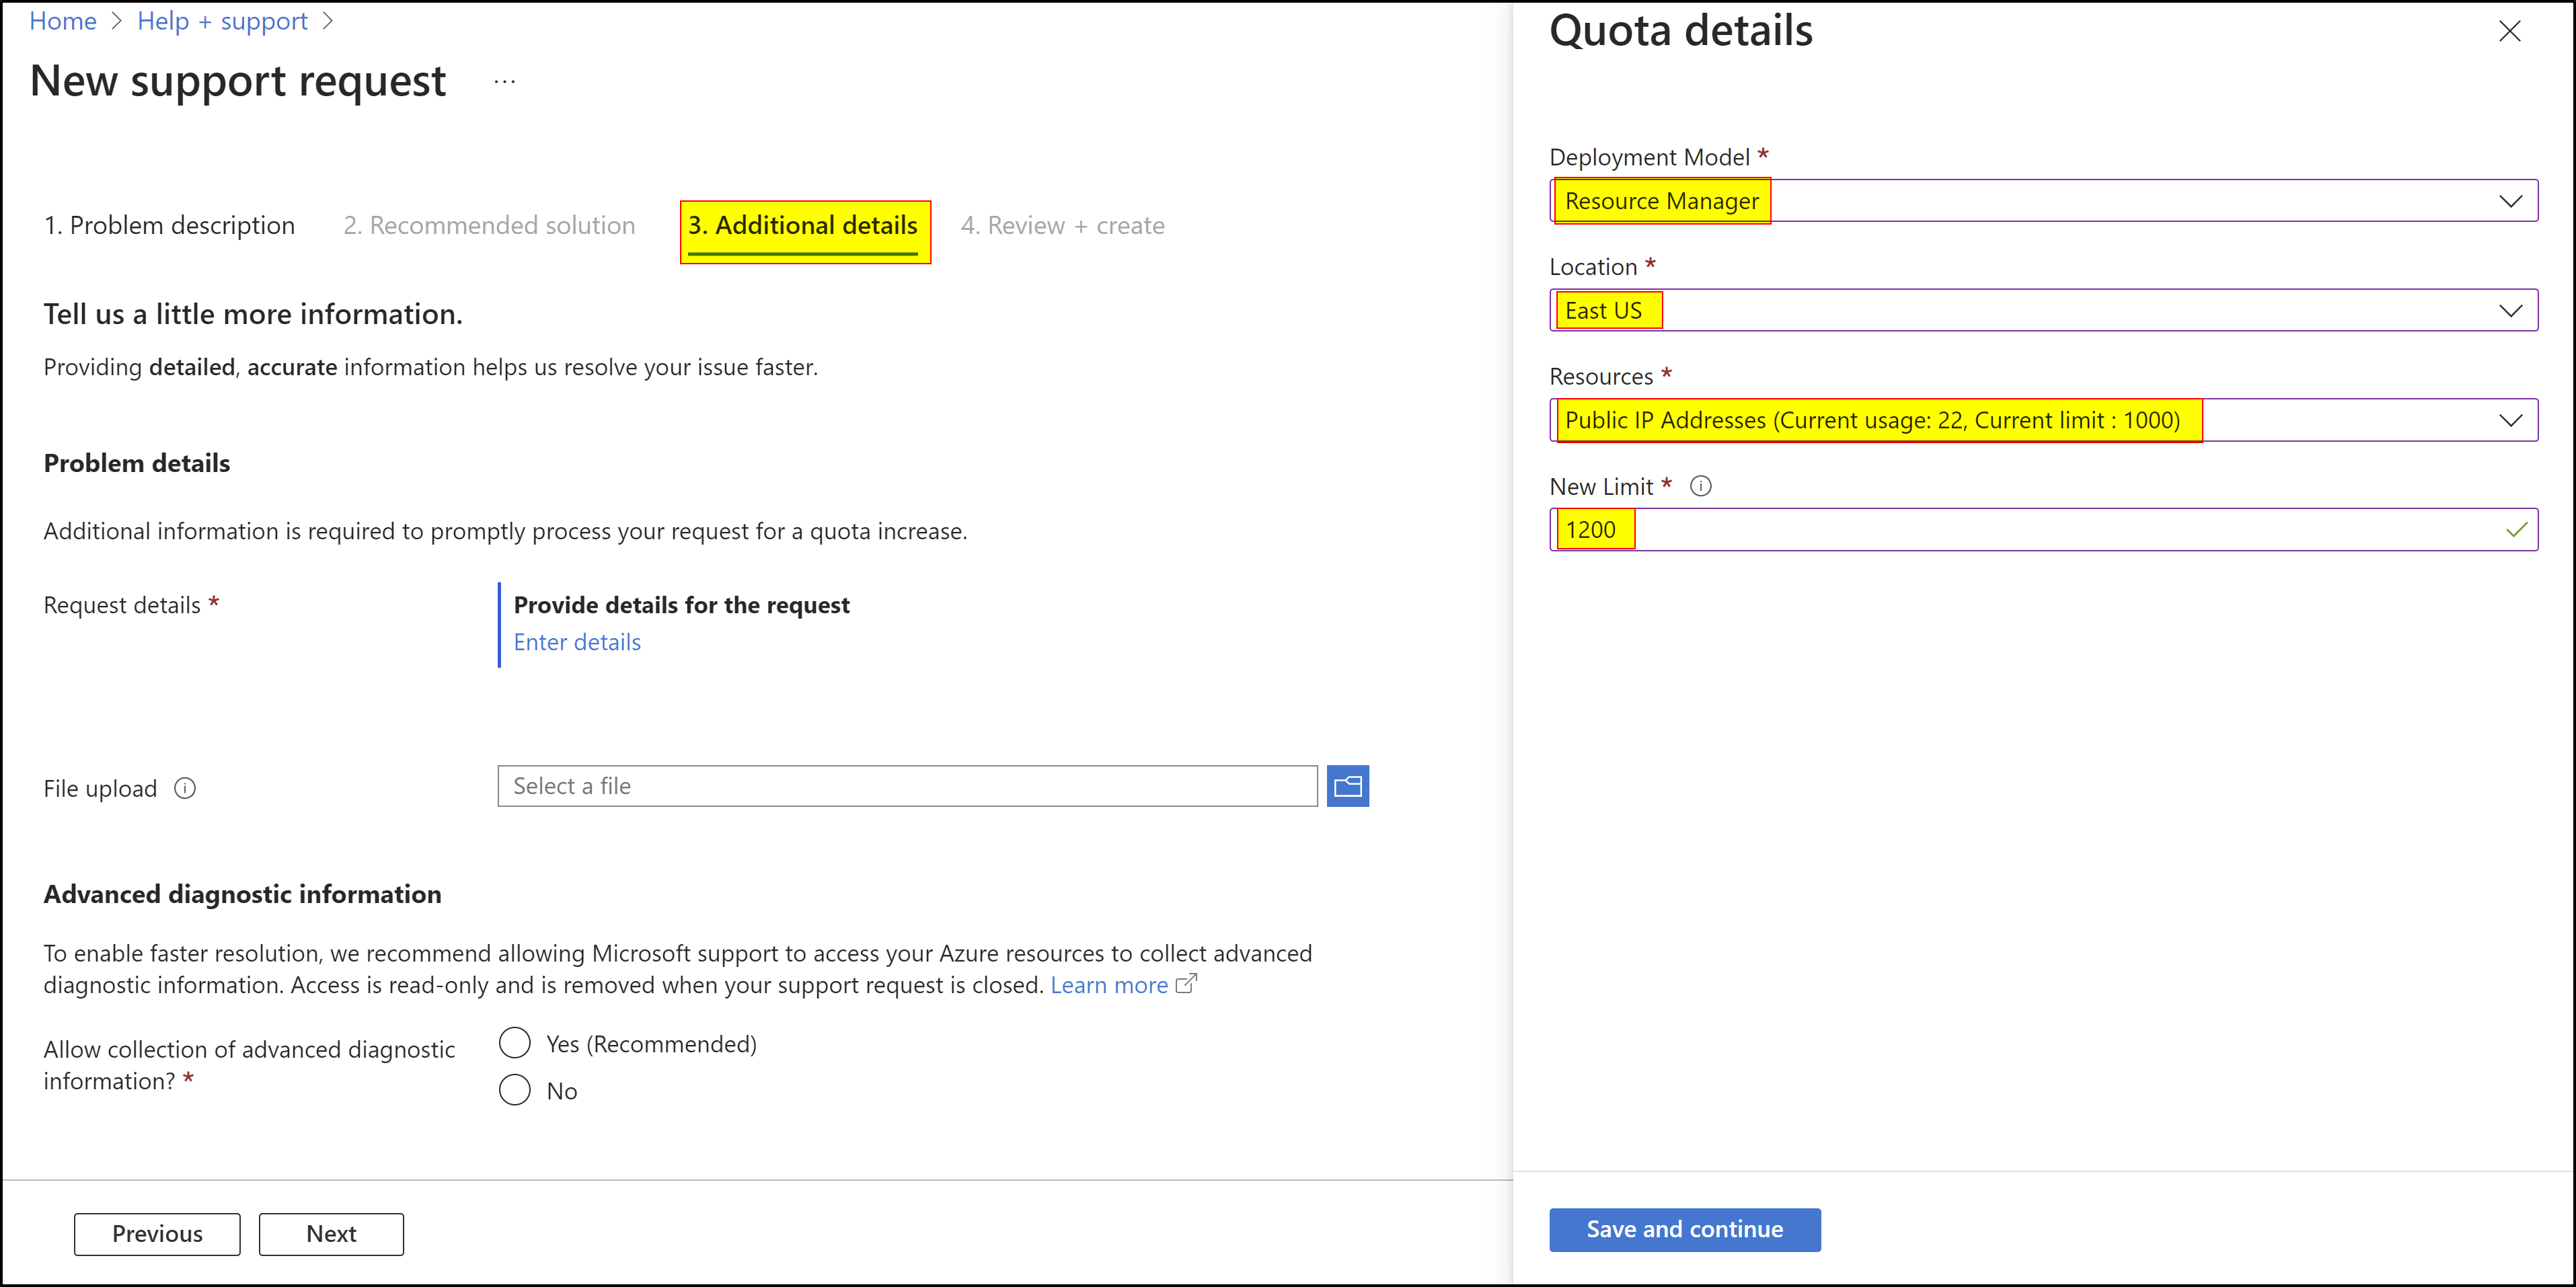Select No radio button for diagnostics
The width and height of the screenshot is (2576, 1287).
(x=516, y=1089)
